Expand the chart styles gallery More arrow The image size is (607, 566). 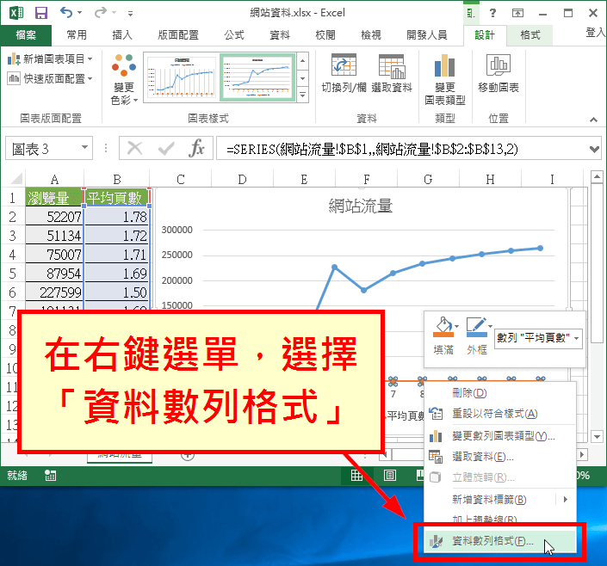(x=303, y=95)
